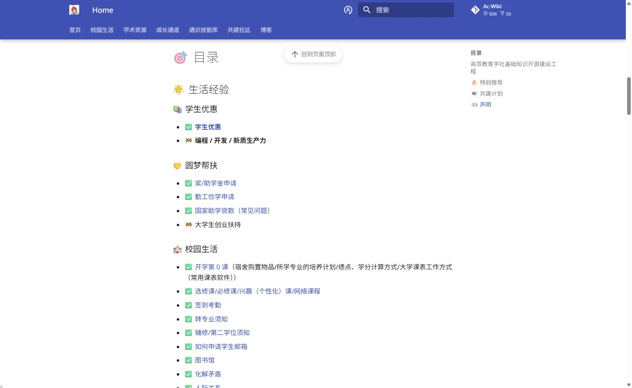Open the 转专业须知 link
The width and height of the screenshot is (632, 388).
click(x=211, y=319)
